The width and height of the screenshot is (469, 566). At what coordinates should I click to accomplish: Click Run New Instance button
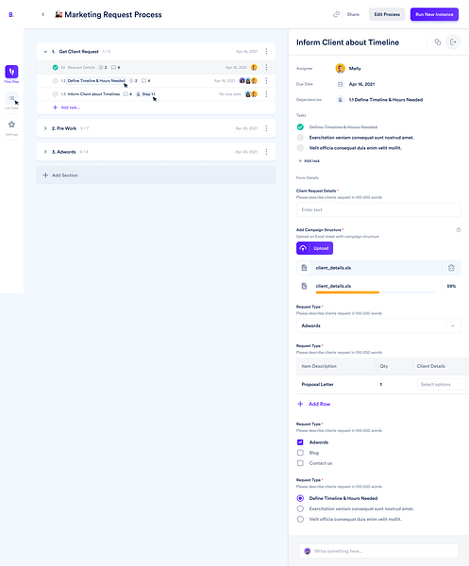[x=434, y=14]
